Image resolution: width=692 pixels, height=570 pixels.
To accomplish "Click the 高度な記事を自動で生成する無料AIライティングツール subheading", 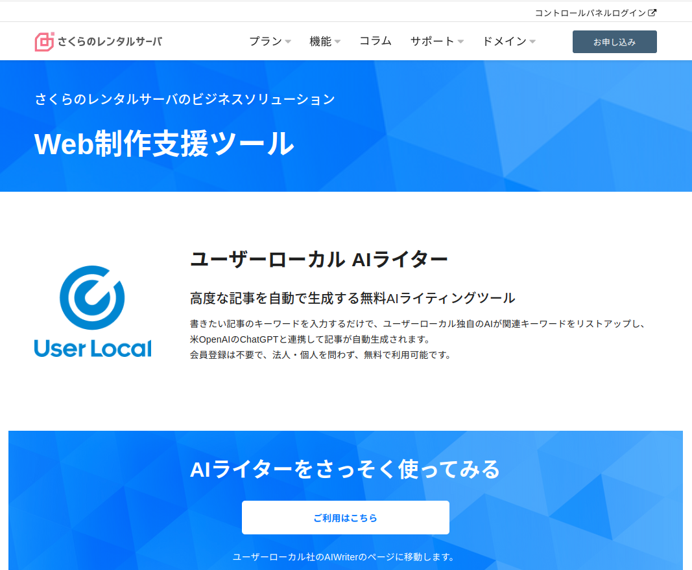I will 352,299.
